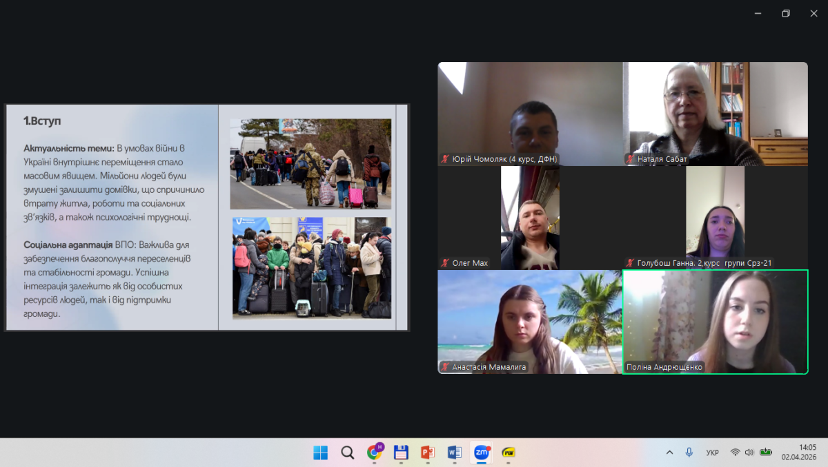Click the shared slide titled 1.Вступ
828x467 pixels.
click(207, 218)
